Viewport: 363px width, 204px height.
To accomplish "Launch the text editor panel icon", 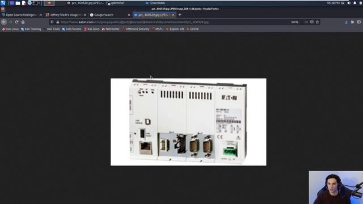I will (24, 3).
